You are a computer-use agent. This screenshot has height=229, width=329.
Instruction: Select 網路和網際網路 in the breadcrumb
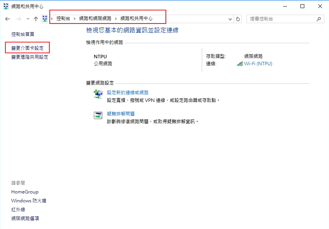click(95, 19)
